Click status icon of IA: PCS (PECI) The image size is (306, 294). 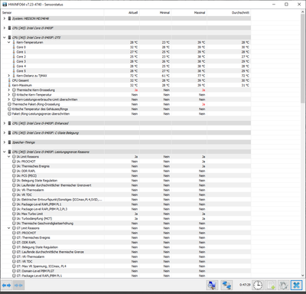click(x=14, y=175)
